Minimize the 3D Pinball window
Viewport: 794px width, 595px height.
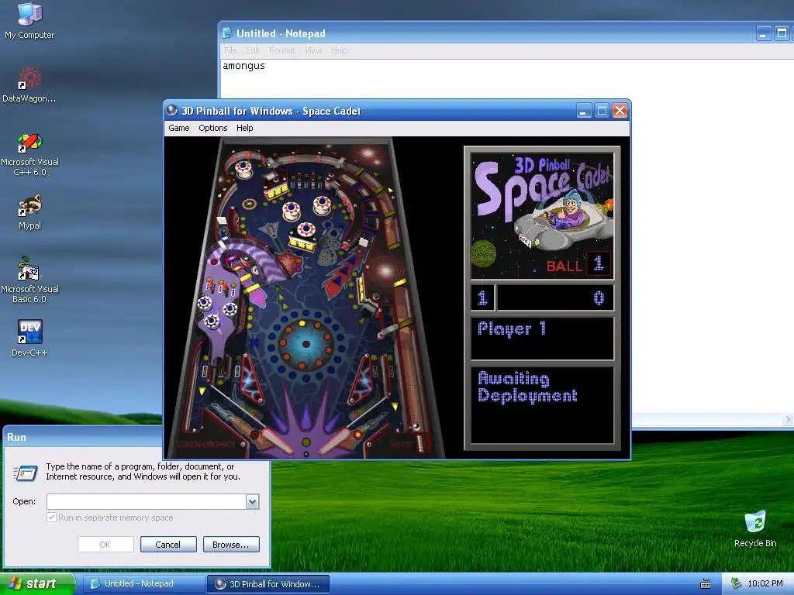pyautogui.click(x=584, y=110)
